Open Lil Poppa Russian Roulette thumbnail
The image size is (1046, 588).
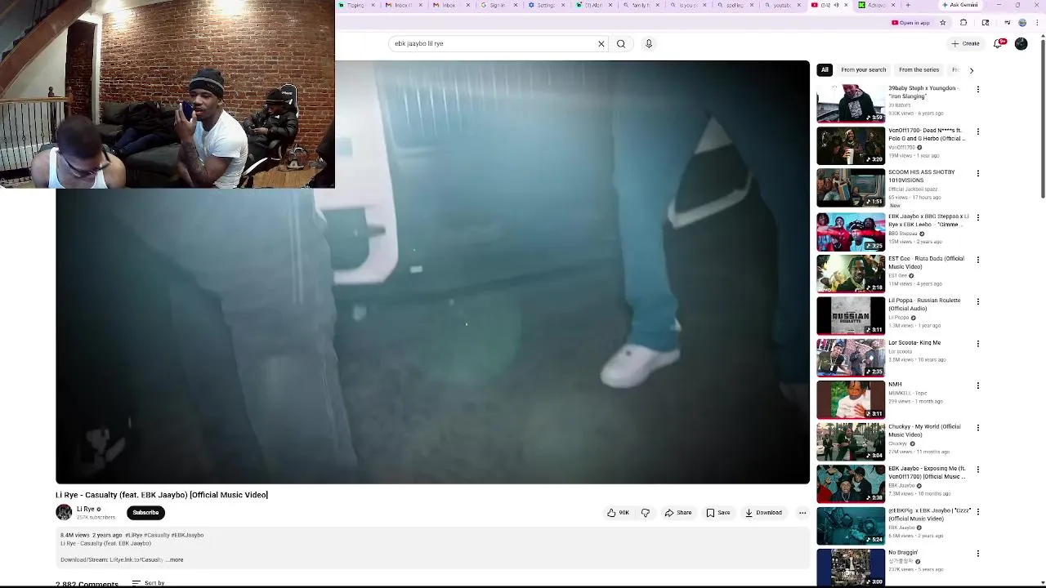click(851, 315)
